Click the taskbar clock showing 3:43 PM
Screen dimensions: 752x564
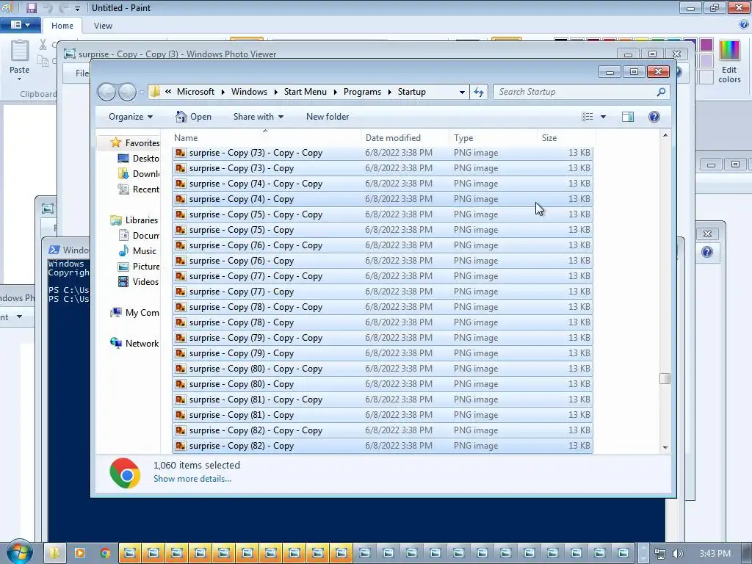tap(715, 554)
